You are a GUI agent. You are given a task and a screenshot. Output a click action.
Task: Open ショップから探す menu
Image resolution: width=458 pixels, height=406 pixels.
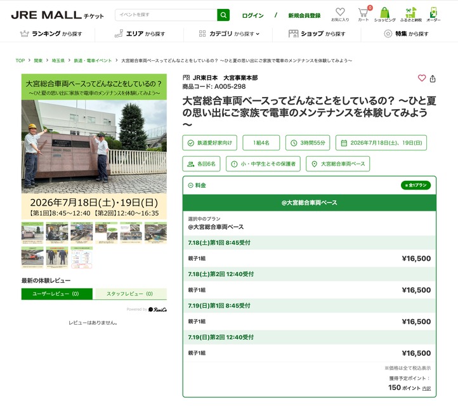point(317,34)
